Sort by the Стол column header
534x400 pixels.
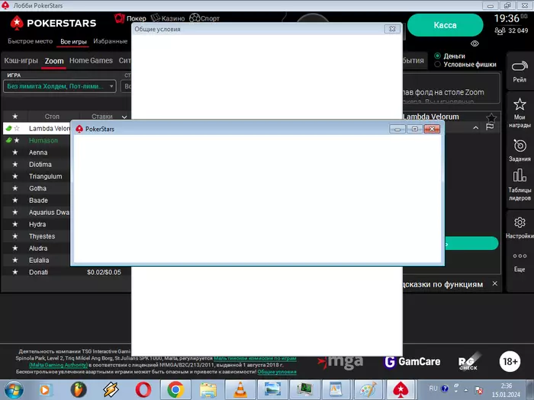[x=52, y=117]
